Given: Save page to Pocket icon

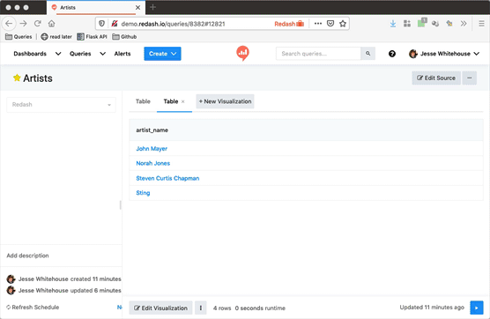Looking at the screenshot, I should click(x=330, y=24).
